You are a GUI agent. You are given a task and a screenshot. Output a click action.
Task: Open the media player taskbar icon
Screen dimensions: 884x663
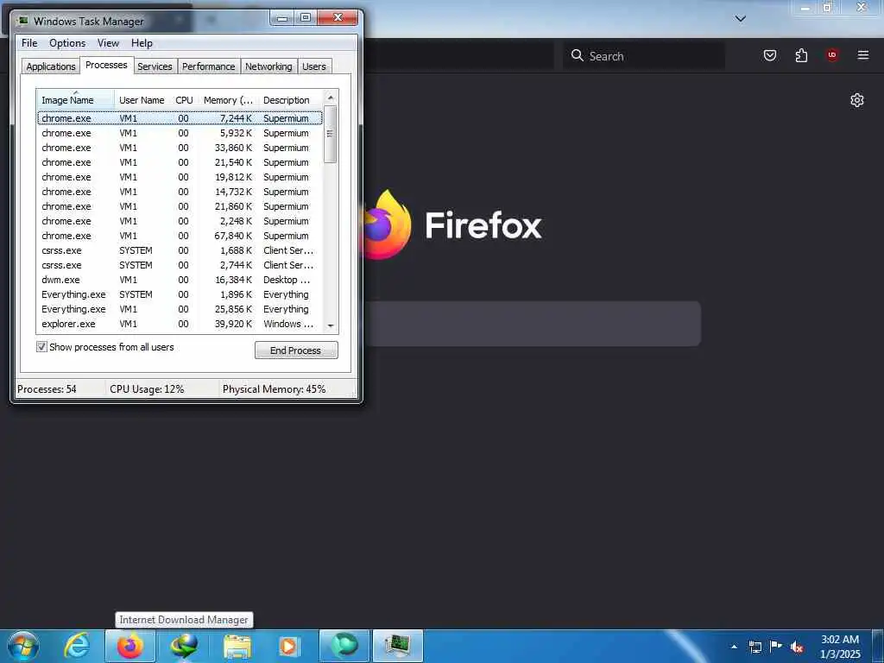coord(290,646)
